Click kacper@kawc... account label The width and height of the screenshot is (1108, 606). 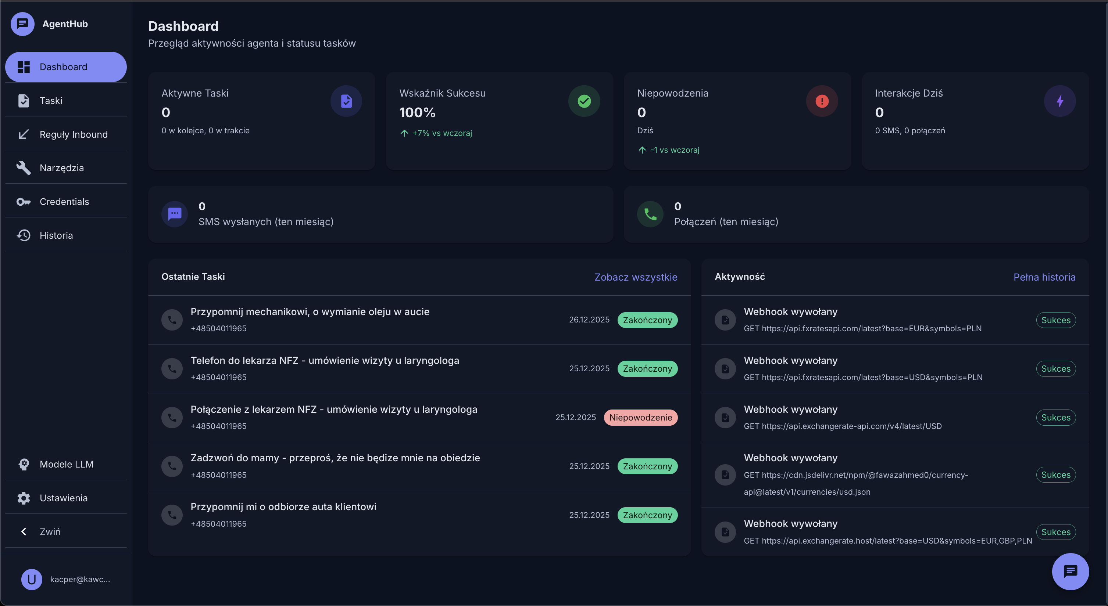(80, 579)
